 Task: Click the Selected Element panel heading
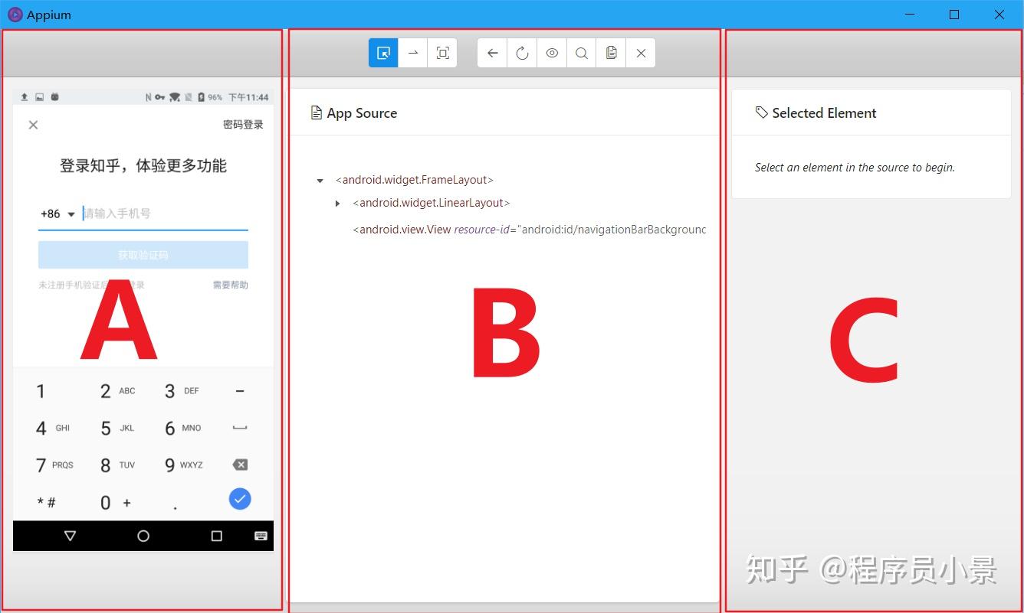pyautogui.click(x=816, y=113)
